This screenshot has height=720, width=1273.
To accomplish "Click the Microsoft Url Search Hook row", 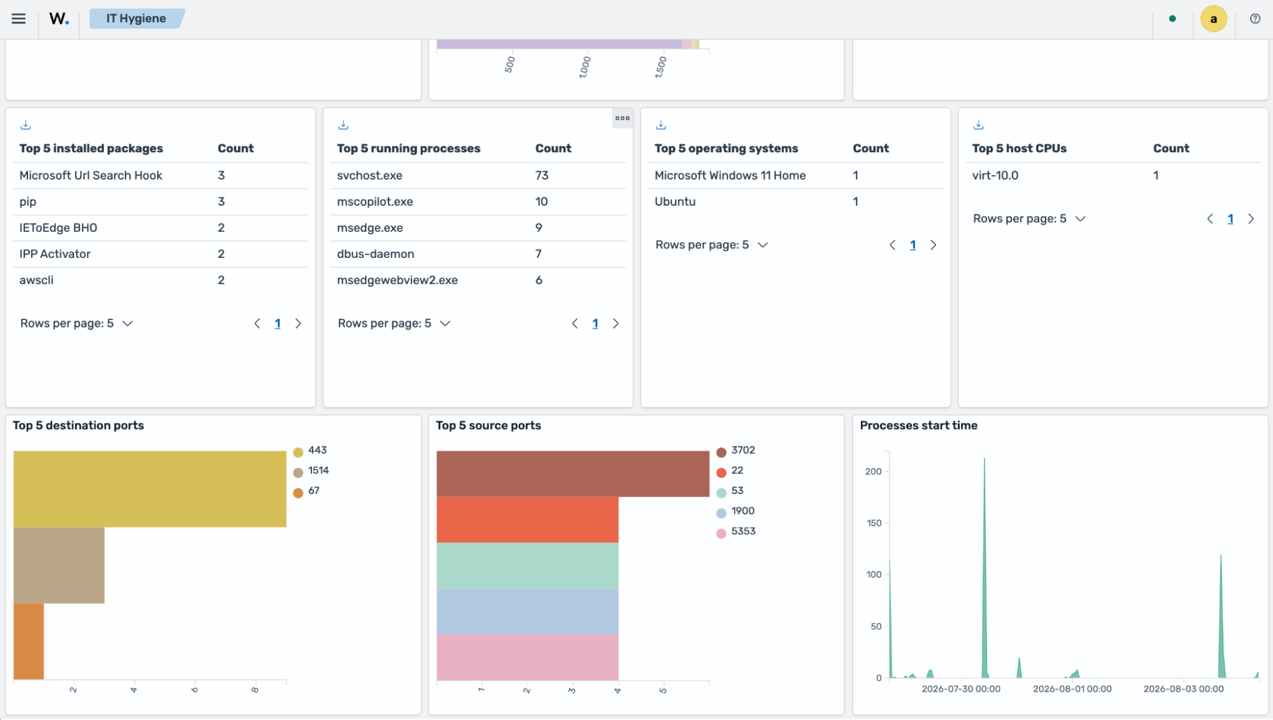I will coord(160,176).
